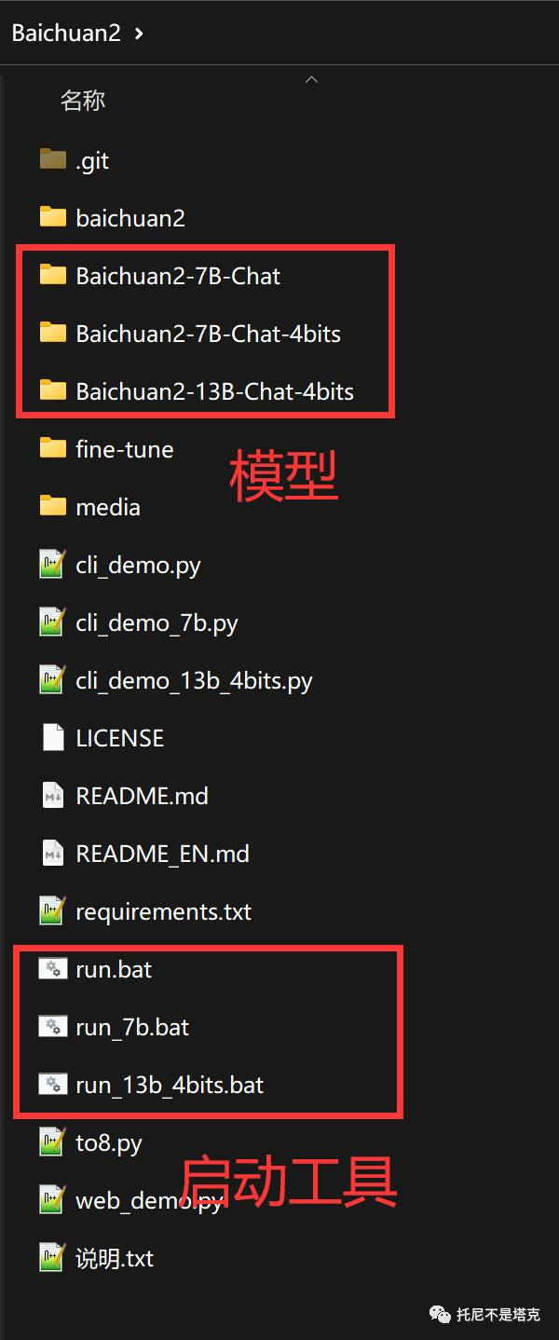This screenshot has height=1340, width=559.
Task: Select the .git folder icon
Action: (x=53, y=159)
